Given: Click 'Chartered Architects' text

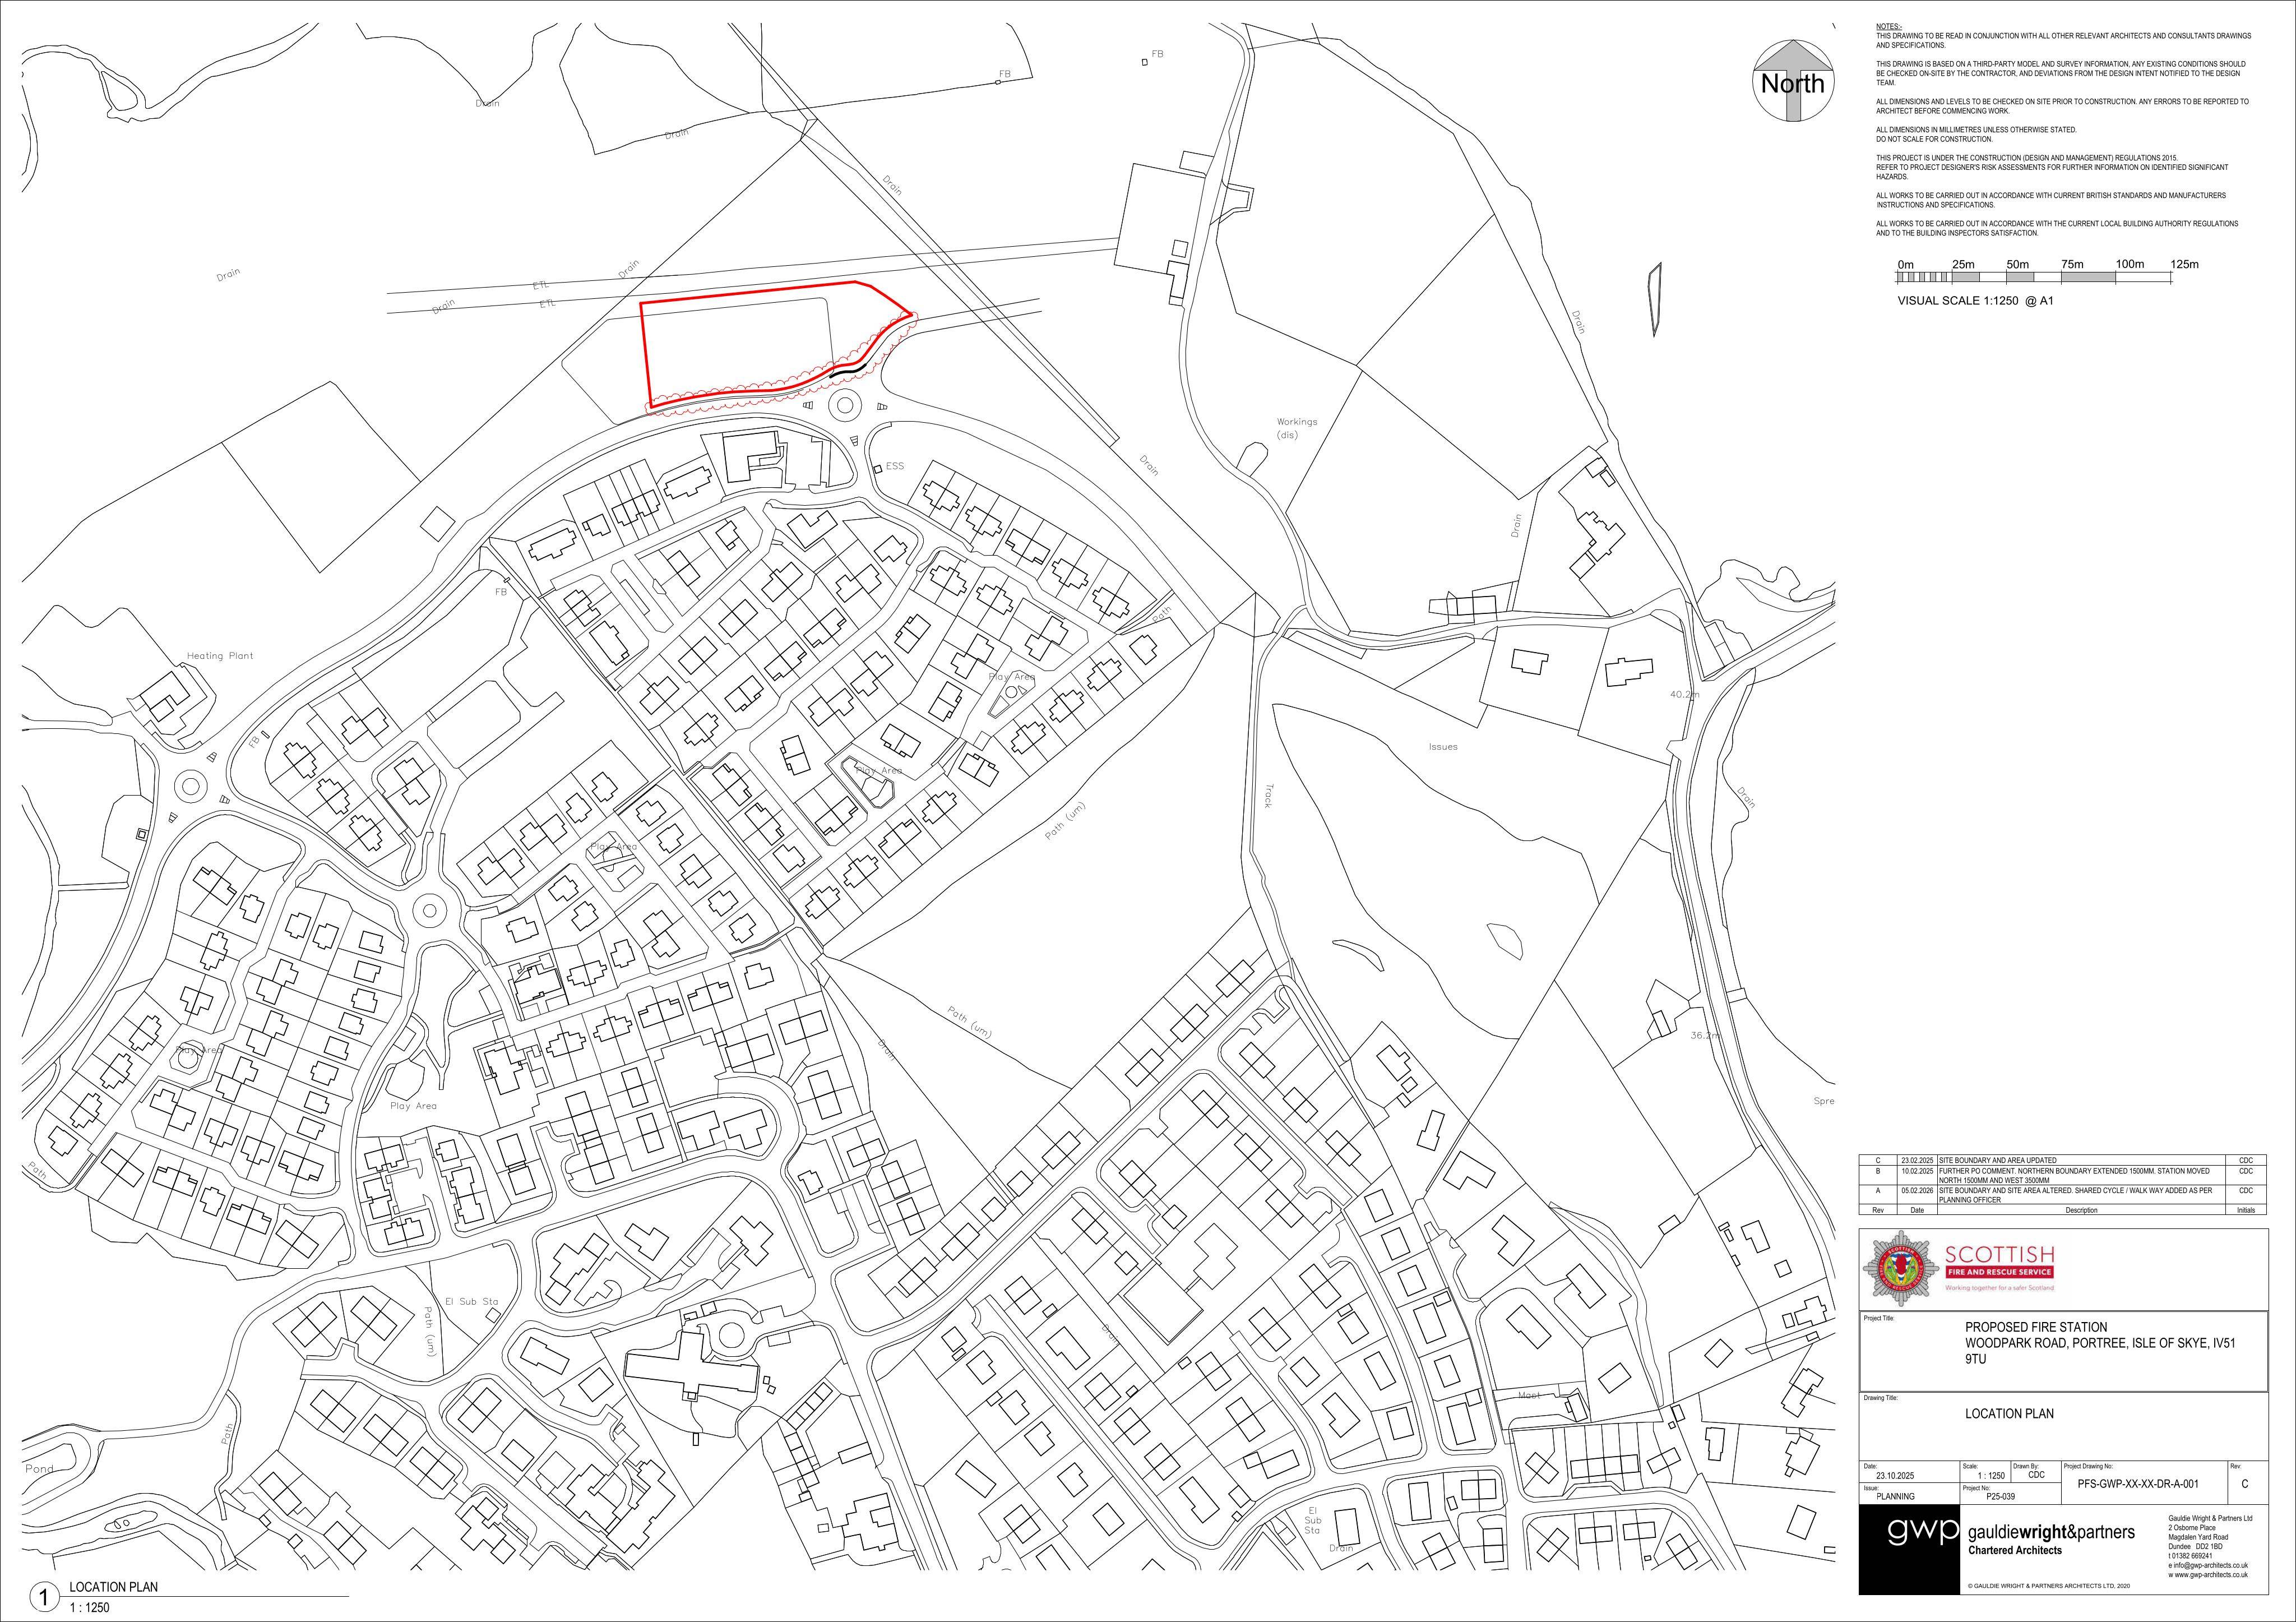Looking at the screenshot, I should 2014,1550.
